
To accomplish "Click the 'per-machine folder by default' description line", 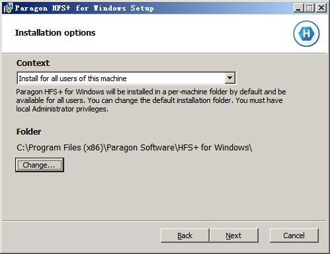I will [151, 92].
